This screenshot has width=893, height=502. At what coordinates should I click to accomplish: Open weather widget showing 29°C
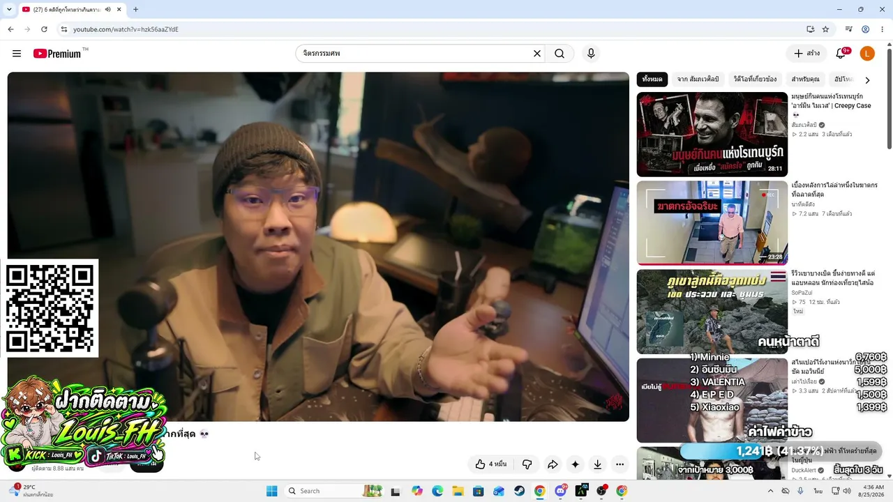pos(31,491)
